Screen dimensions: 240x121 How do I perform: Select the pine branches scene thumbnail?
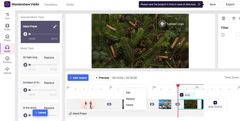(191, 104)
